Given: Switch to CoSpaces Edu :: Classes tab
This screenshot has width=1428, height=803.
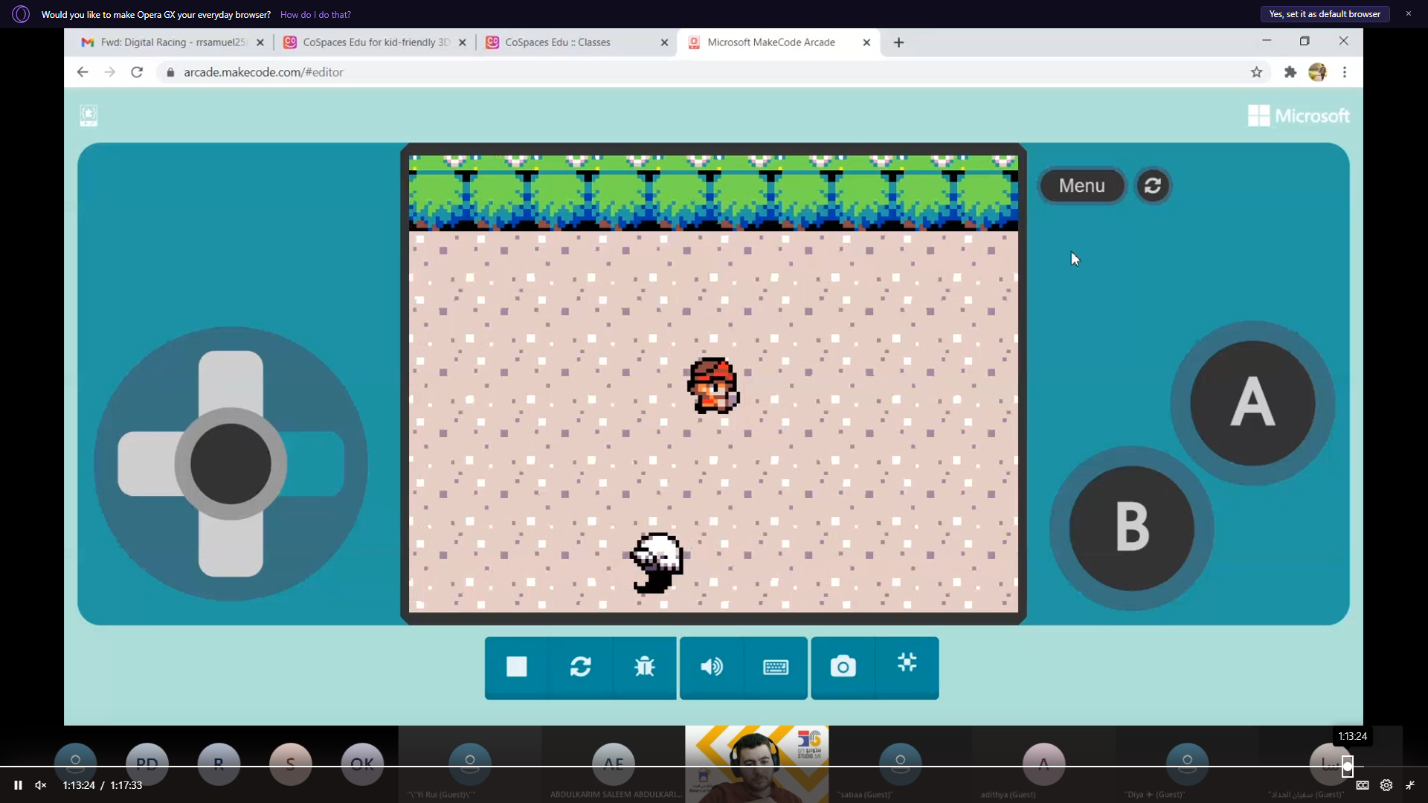Looking at the screenshot, I should tap(578, 42).
